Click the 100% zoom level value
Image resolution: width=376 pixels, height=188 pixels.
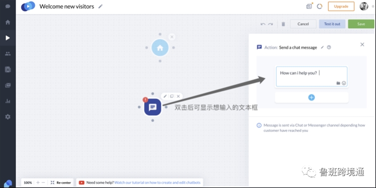28,182
